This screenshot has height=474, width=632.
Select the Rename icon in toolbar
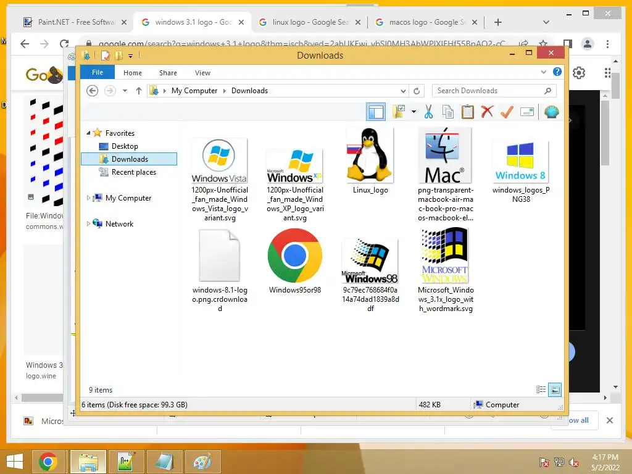527,112
